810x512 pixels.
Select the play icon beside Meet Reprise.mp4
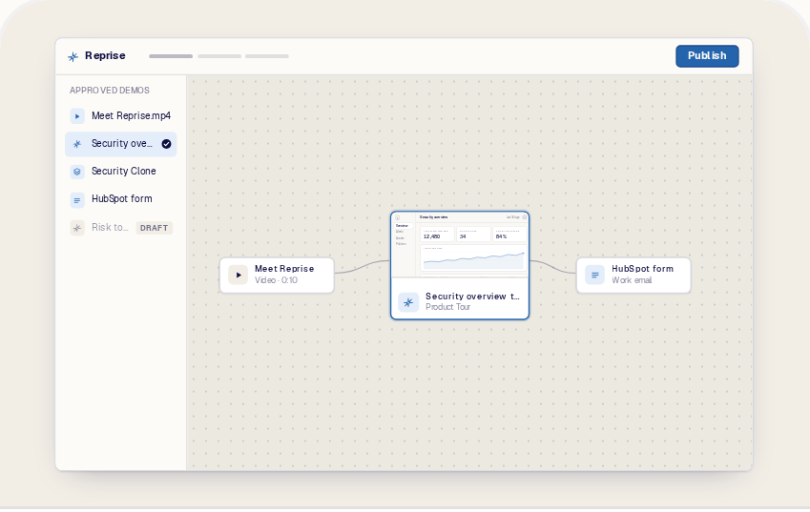coord(77,116)
